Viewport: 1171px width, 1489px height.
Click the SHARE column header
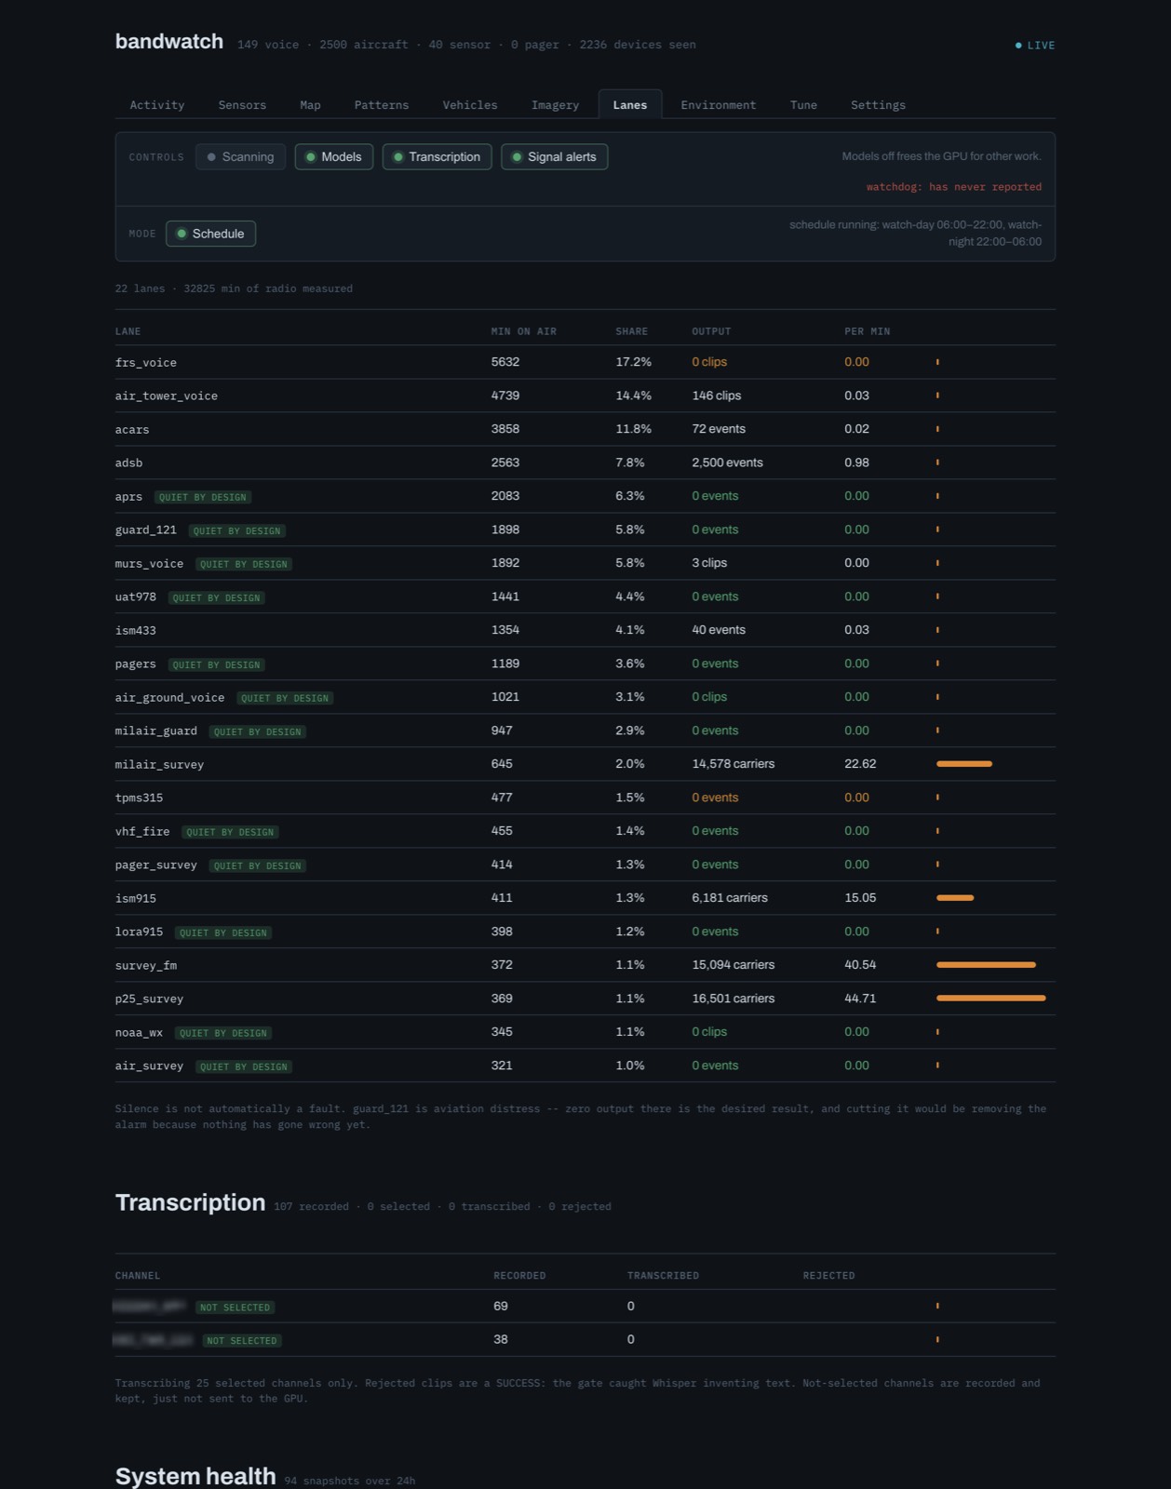631,331
